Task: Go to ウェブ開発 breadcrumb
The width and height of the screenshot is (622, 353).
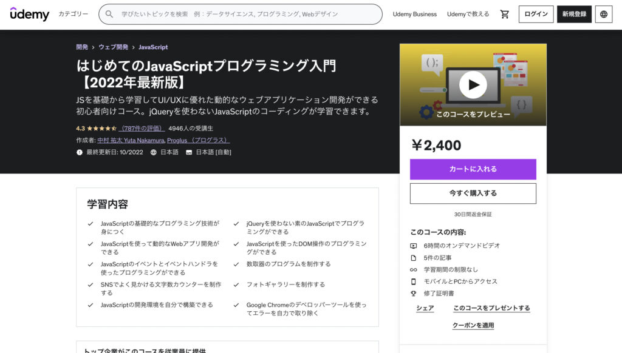Action: (x=113, y=47)
